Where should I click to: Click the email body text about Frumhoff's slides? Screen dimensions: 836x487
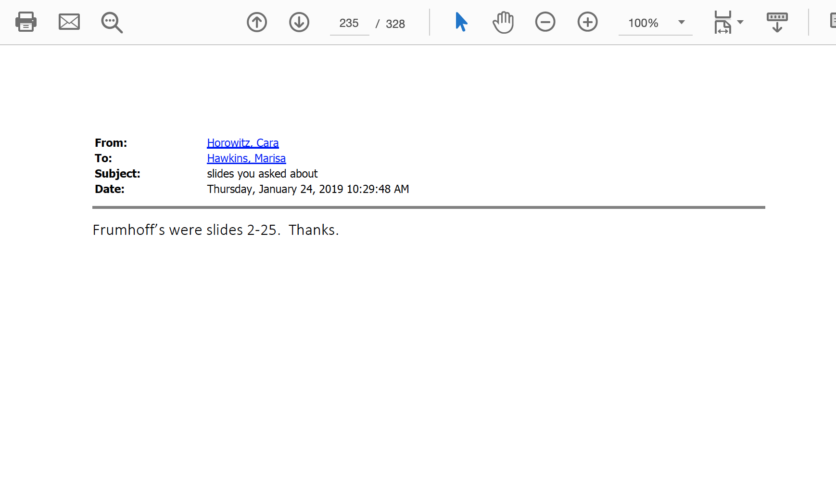tap(215, 230)
